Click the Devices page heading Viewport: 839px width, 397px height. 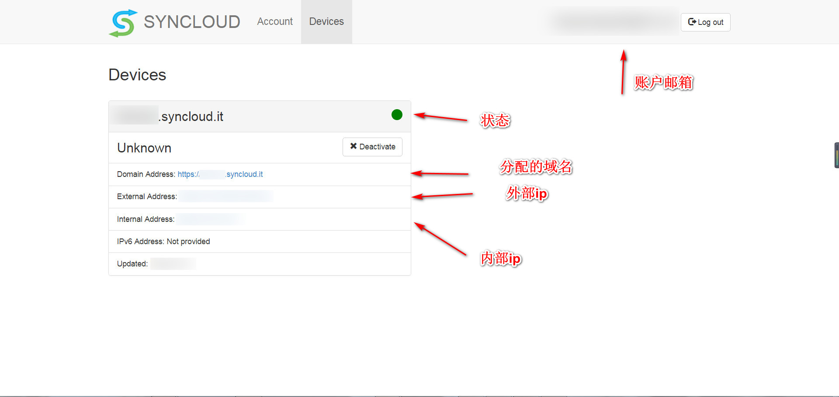[x=137, y=75]
